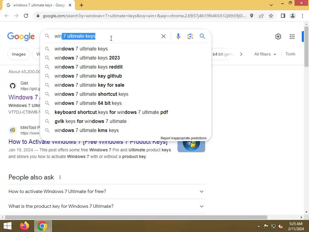View site information lock icon
The height and width of the screenshot is (232, 309).
point(38,16)
